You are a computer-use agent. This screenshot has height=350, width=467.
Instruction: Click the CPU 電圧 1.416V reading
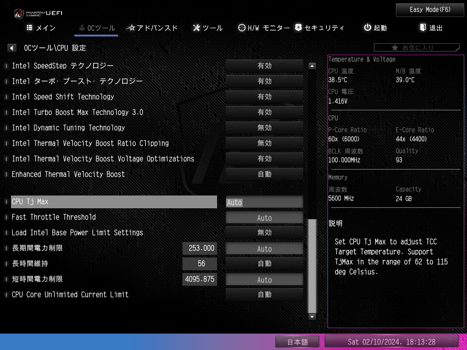[338, 101]
